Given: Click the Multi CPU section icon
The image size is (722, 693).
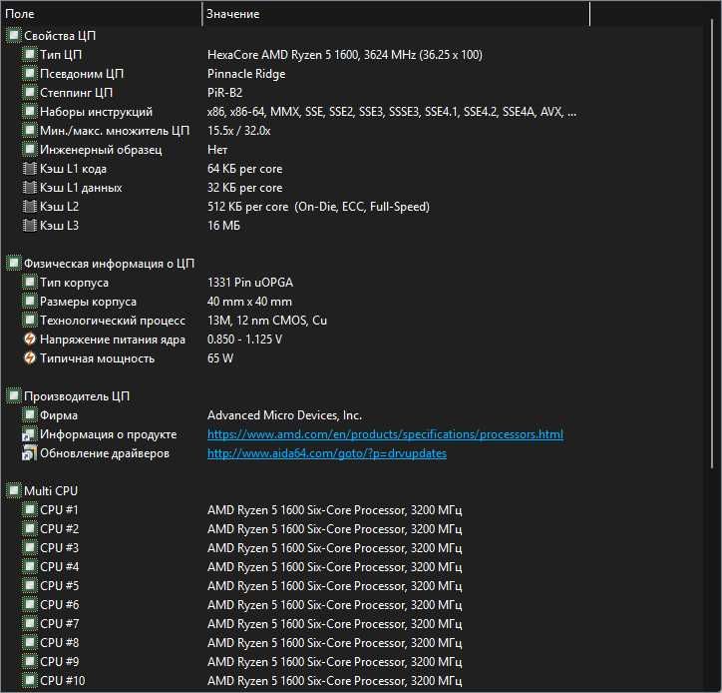Looking at the screenshot, I should point(13,490).
